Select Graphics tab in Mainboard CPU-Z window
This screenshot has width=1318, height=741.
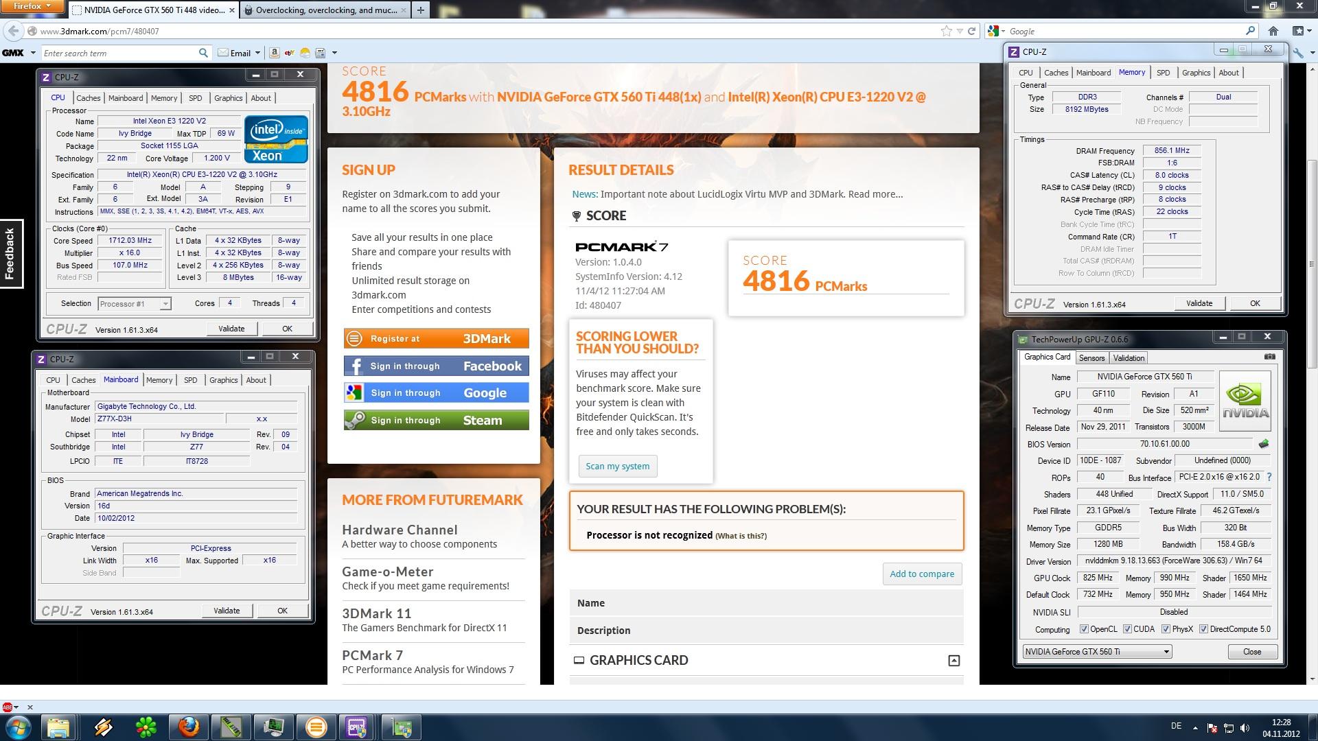coord(224,380)
